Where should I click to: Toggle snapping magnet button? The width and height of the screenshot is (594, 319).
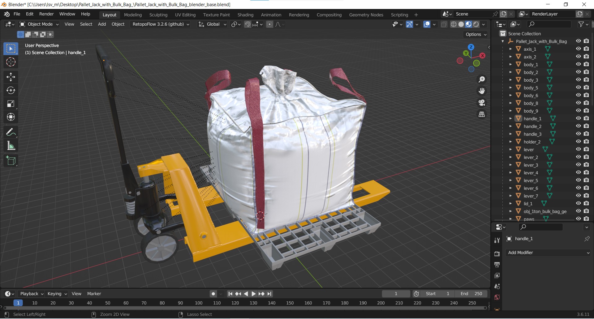[247, 24]
